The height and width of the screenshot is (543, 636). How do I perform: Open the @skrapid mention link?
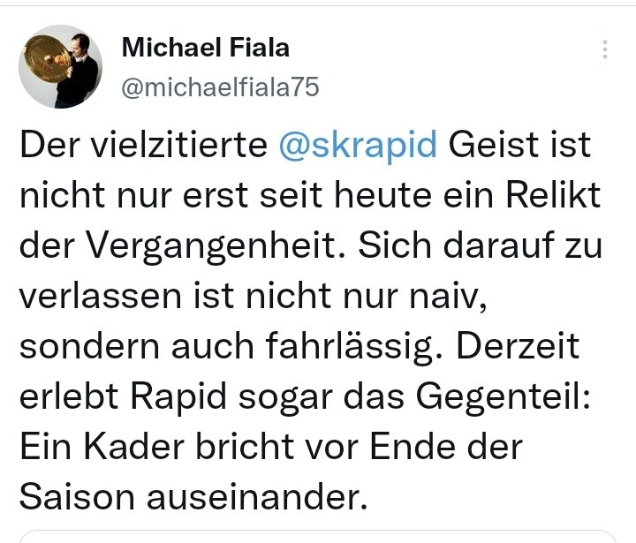click(x=358, y=145)
